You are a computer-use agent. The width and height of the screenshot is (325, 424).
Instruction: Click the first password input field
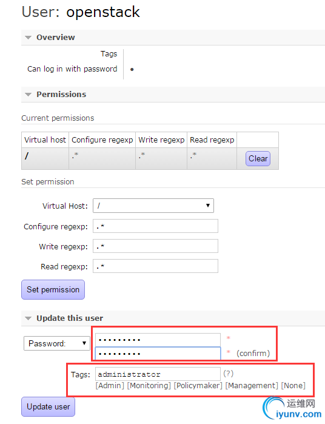pyautogui.click(x=158, y=340)
